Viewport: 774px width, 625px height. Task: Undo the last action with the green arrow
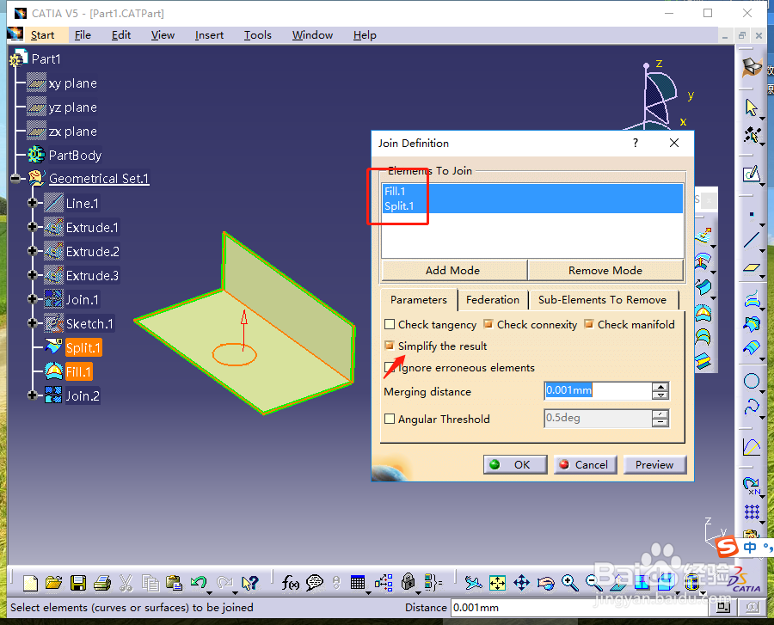(199, 583)
